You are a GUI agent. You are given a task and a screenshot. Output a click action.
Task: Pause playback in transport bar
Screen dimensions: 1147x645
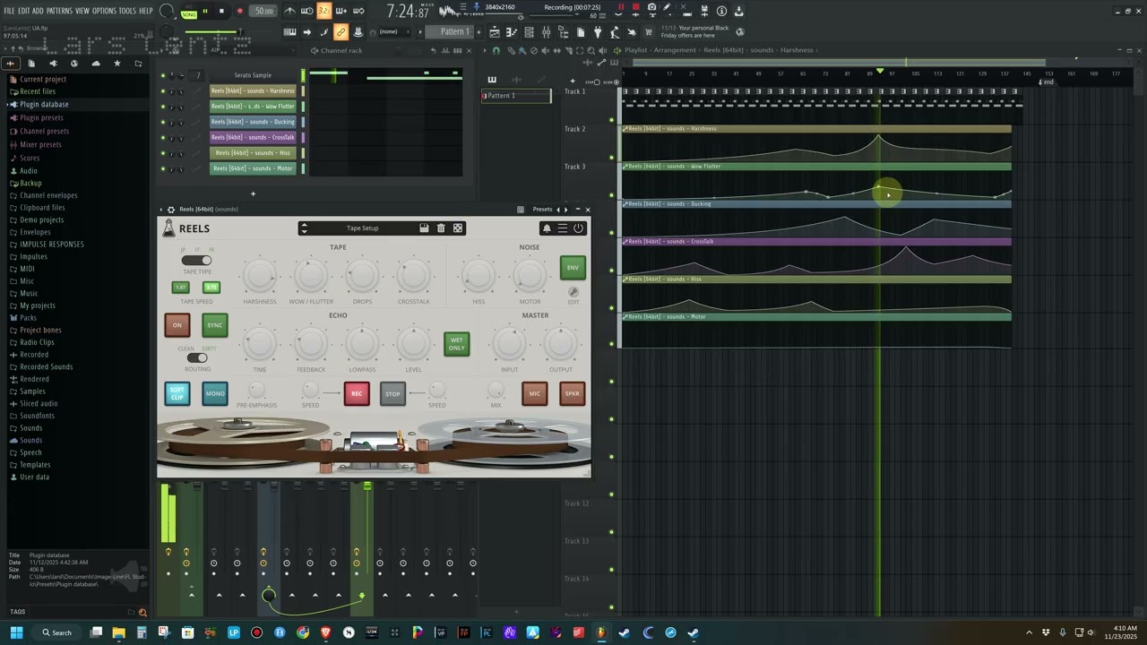(x=205, y=12)
